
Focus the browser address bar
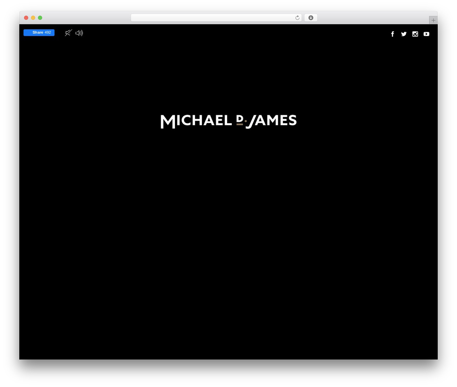(x=216, y=18)
